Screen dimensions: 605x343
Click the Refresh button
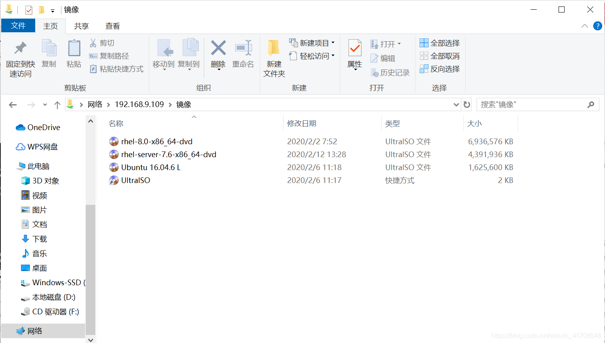click(x=467, y=105)
